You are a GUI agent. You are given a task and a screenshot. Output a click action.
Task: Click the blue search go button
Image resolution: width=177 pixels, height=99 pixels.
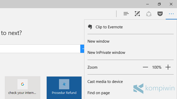coord(82,49)
